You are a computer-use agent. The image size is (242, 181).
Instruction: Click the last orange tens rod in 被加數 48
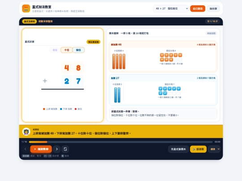tap(124, 61)
